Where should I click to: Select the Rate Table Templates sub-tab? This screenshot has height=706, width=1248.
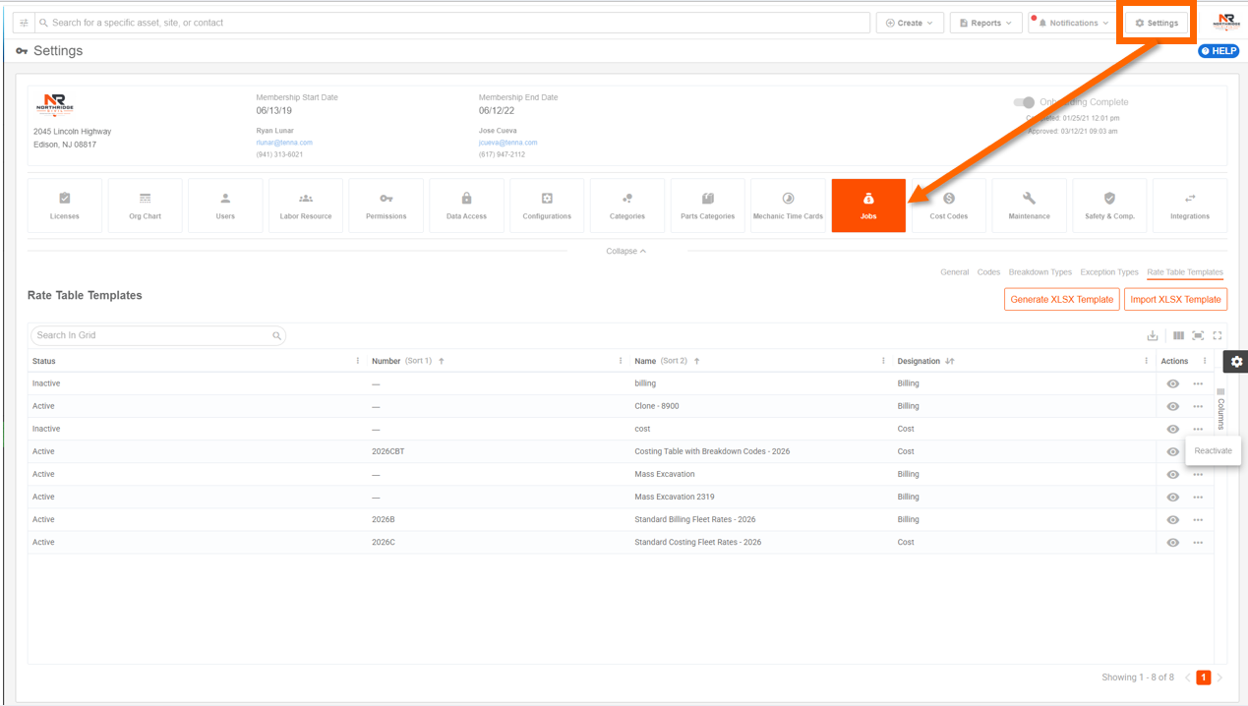click(x=1185, y=272)
